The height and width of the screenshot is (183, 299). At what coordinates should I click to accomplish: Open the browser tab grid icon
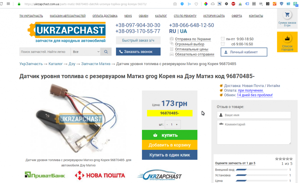click(8, 4)
